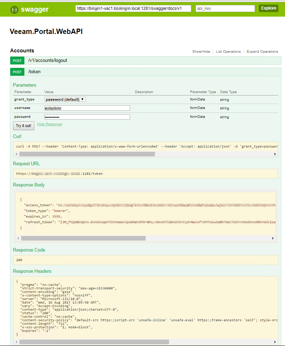Open the Accounts section heading
The width and height of the screenshot is (285, 346).
pyautogui.click(x=22, y=51)
